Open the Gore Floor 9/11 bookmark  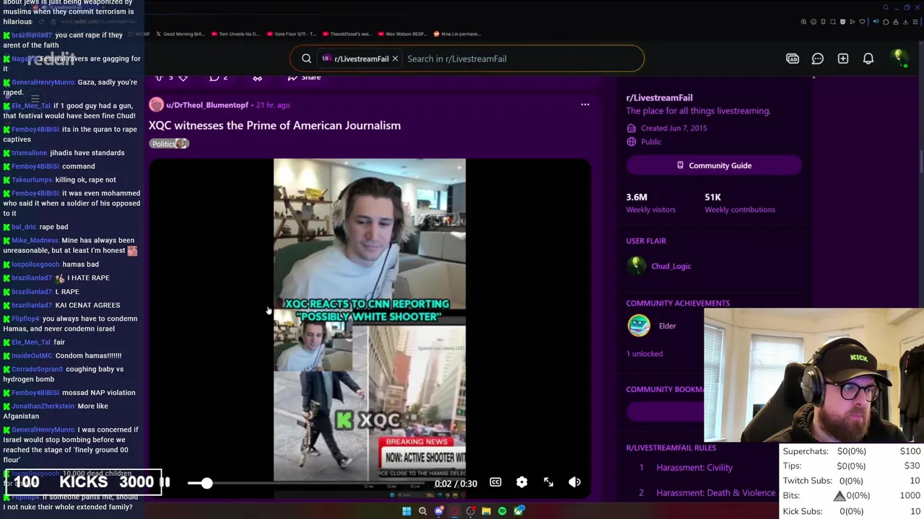292,34
